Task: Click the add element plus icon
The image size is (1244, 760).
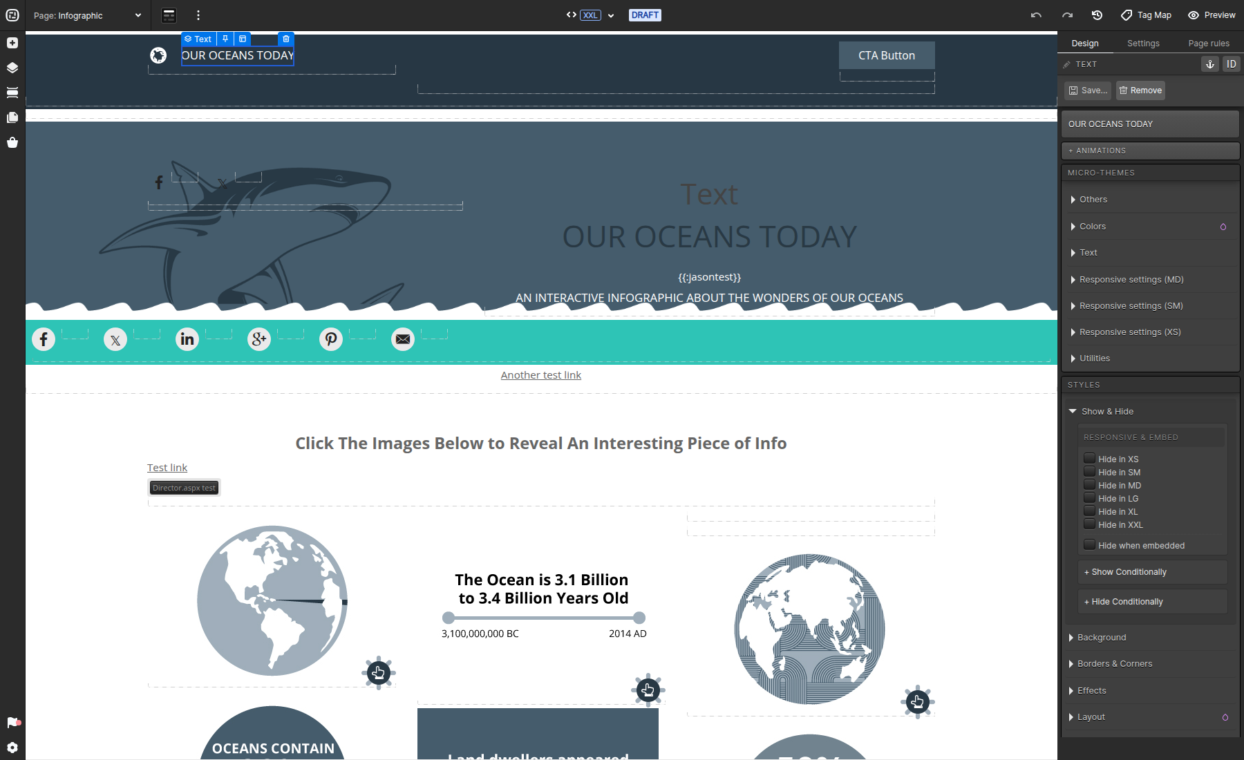Action: click(12, 43)
